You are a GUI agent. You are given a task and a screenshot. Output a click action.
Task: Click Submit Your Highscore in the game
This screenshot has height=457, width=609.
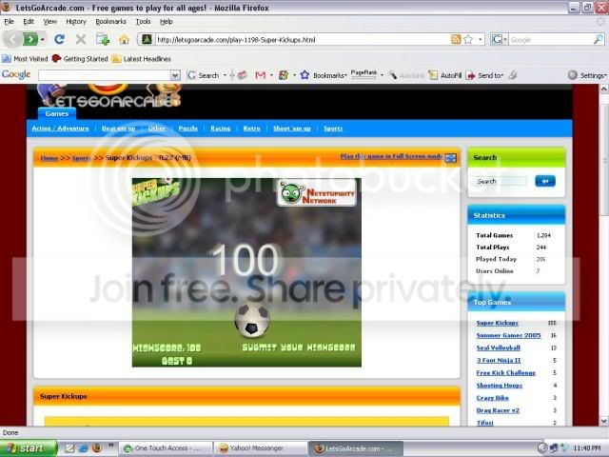298,348
